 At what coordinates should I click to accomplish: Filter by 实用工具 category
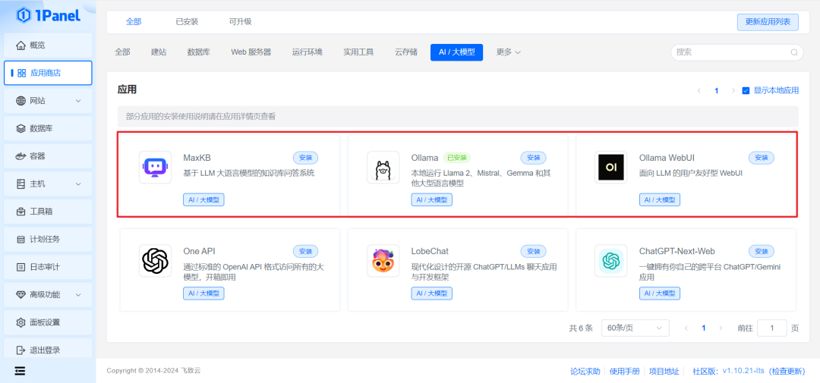[x=358, y=52]
